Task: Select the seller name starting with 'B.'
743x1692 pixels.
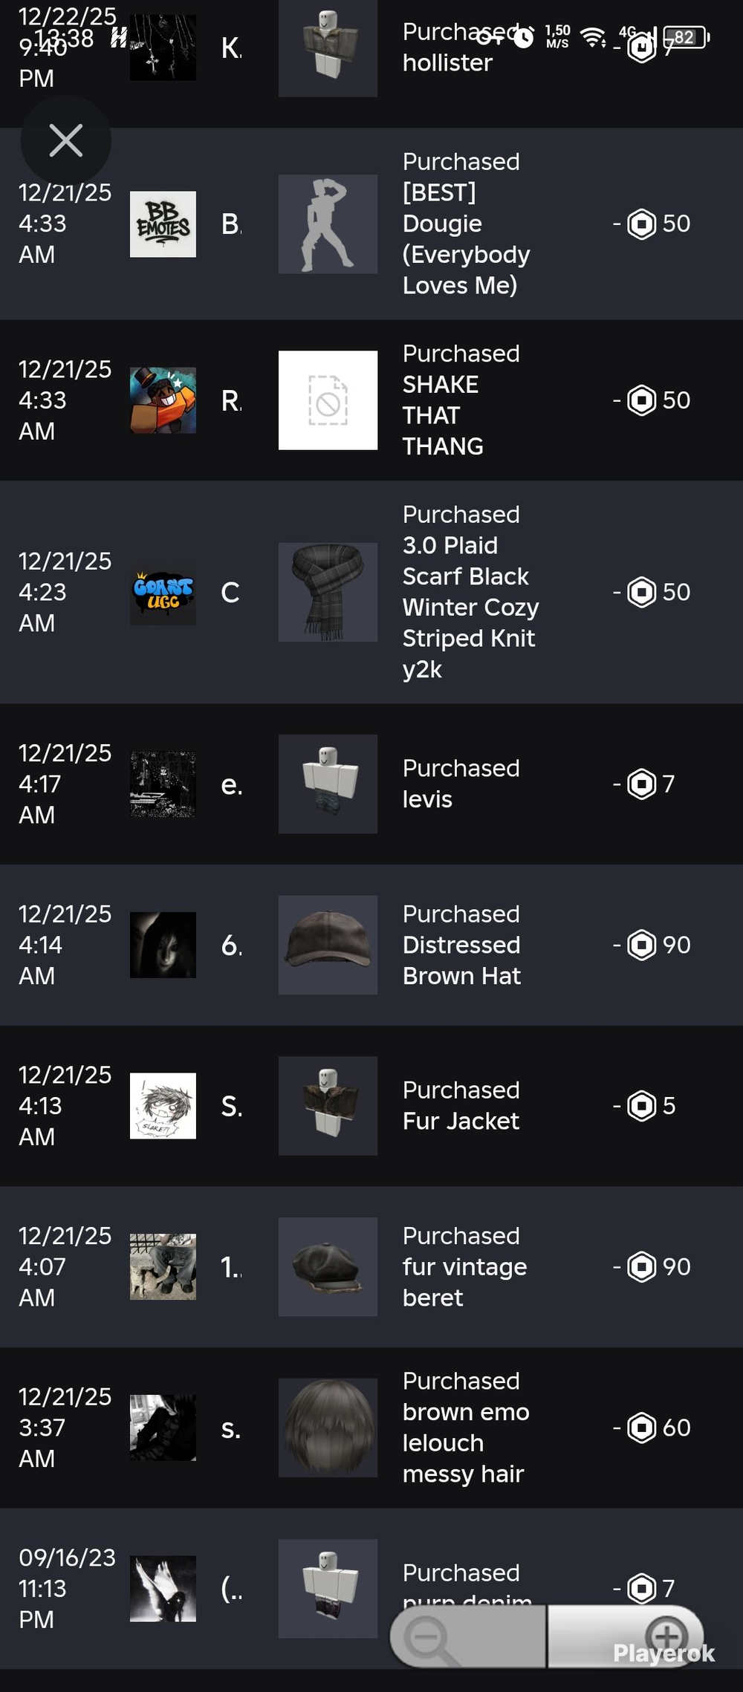Action: pyautogui.click(x=231, y=224)
